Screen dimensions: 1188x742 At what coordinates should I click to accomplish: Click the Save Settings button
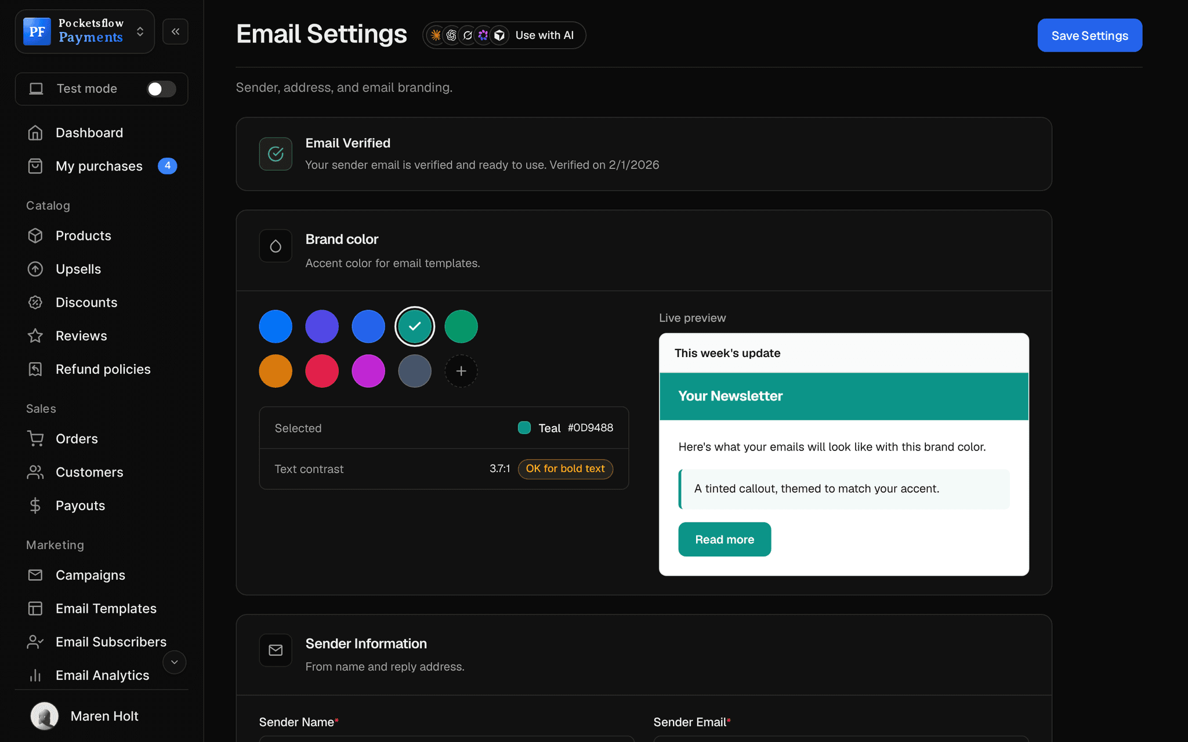pyautogui.click(x=1089, y=35)
